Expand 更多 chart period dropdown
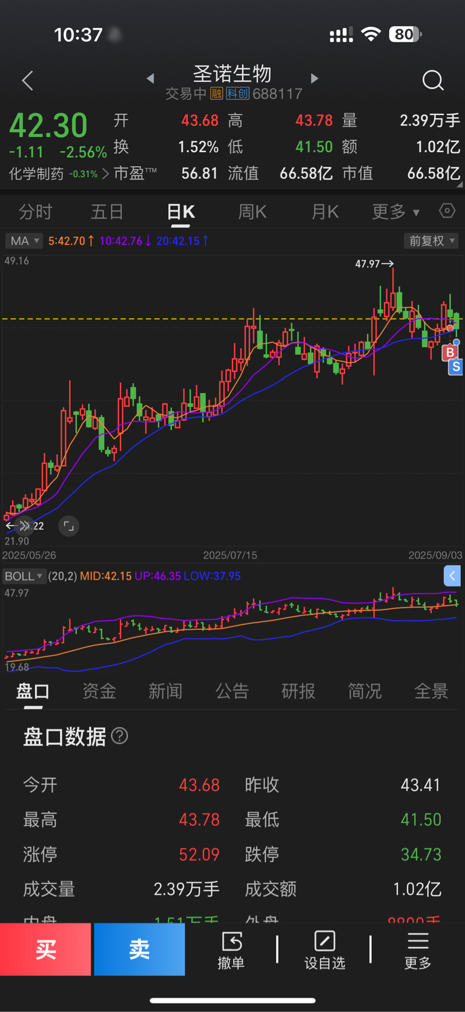This screenshot has width=465, height=1012. pos(395,212)
